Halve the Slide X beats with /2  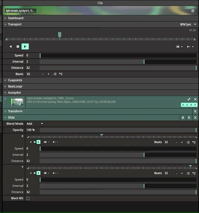(x=188, y=142)
